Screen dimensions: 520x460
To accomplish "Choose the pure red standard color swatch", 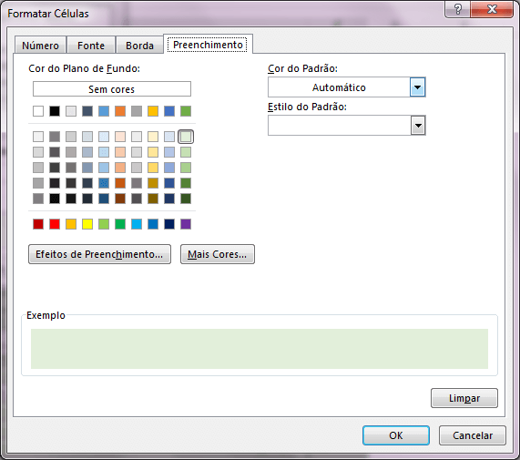I will pos(55,224).
